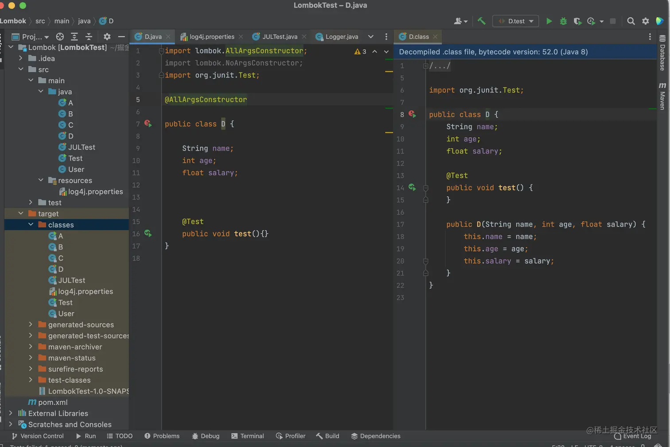Open Version Control tool window
The image size is (670, 447).
click(38, 436)
